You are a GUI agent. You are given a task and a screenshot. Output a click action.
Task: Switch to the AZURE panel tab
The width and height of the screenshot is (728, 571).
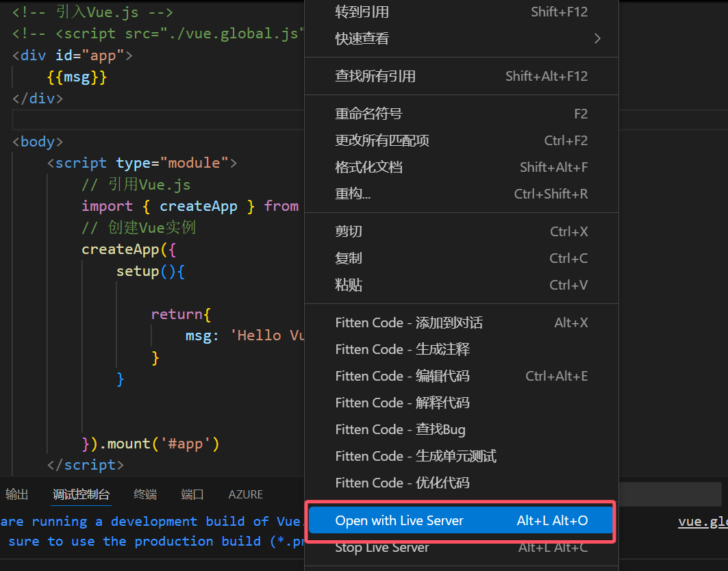(246, 494)
